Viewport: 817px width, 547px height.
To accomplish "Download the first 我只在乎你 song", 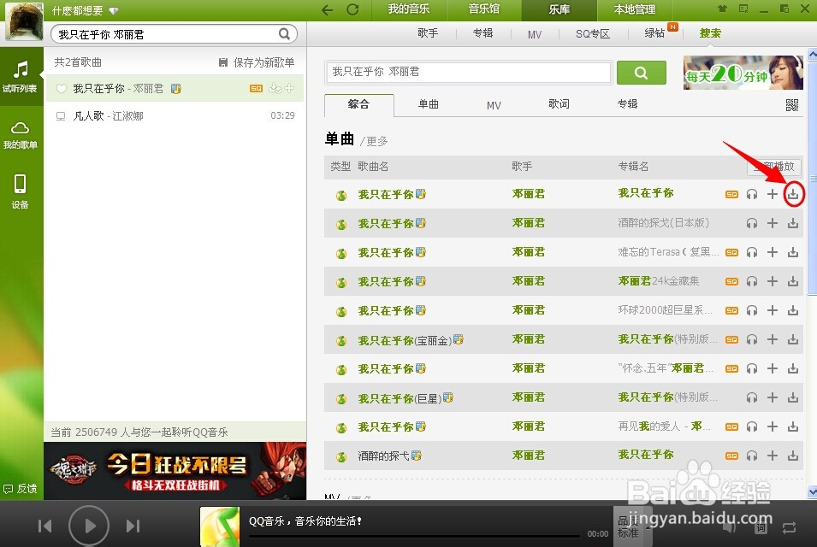I will click(x=792, y=194).
